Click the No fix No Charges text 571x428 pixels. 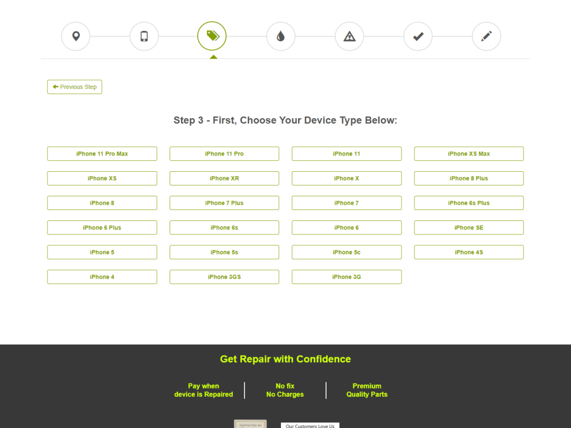point(285,390)
